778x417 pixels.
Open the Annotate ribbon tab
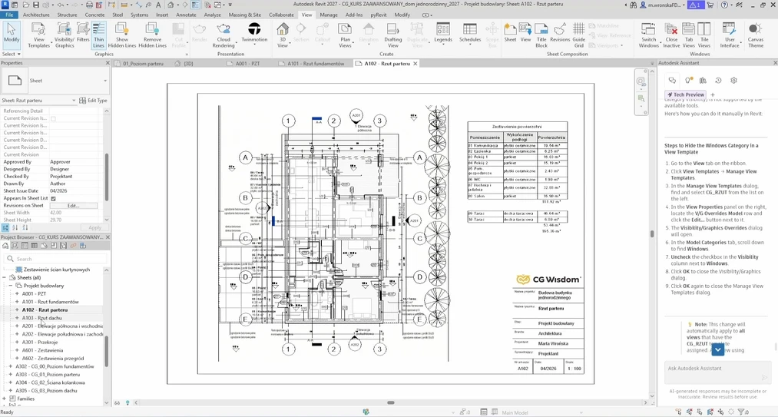coord(186,15)
